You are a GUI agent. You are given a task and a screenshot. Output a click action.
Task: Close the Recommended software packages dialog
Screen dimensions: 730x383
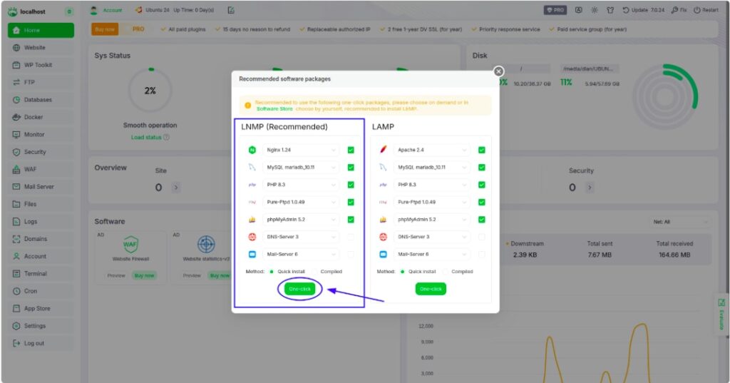pyautogui.click(x=498, y=71)
